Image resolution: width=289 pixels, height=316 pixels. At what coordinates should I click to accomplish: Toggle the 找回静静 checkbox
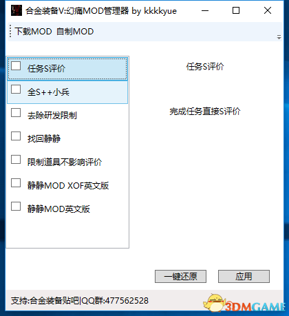click(16, 136)
